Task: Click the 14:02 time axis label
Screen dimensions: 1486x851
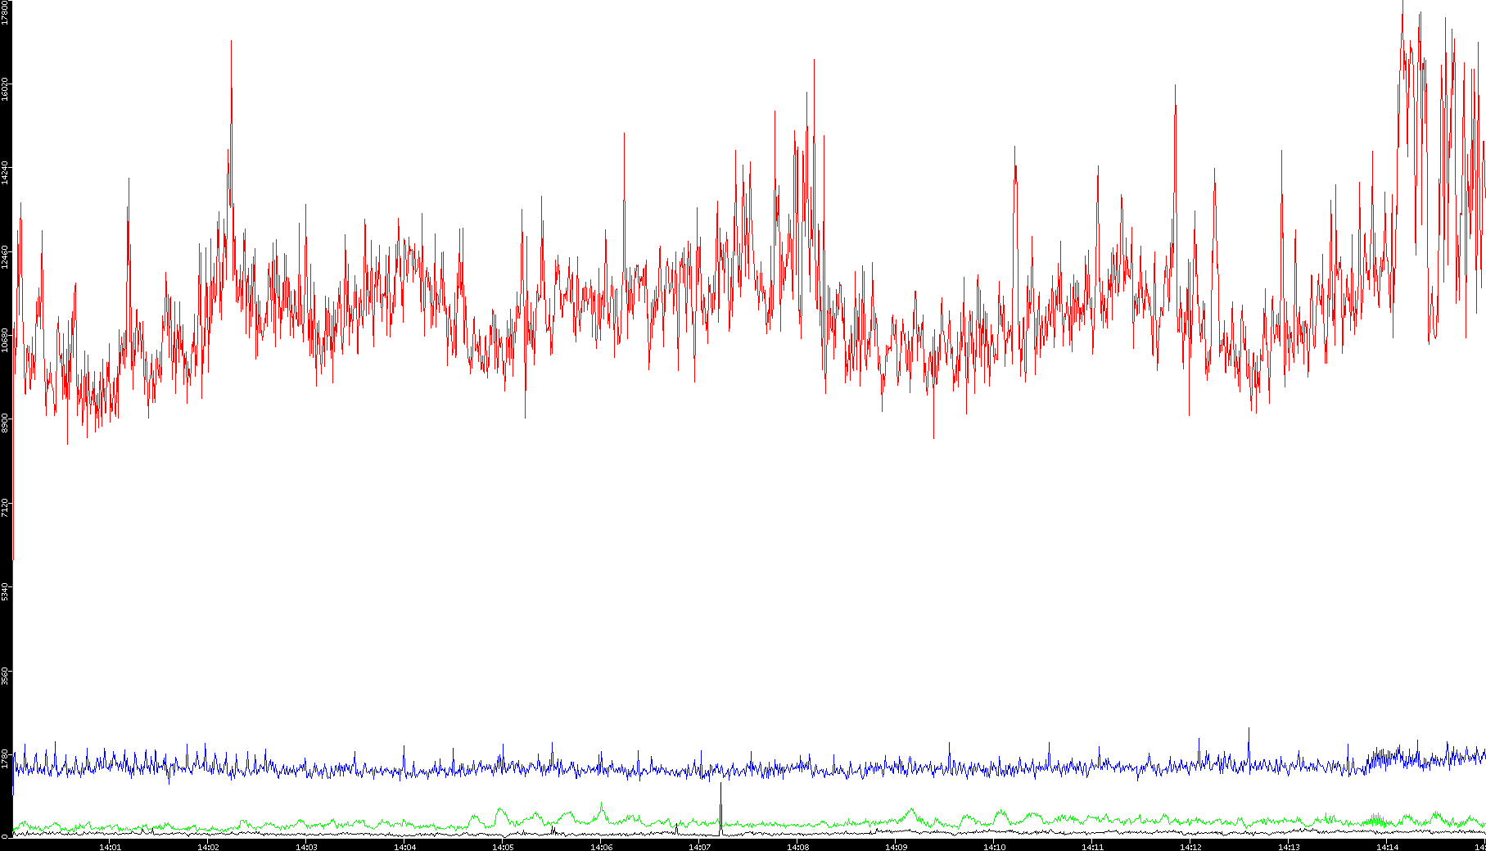Action: tap(208, 847)
